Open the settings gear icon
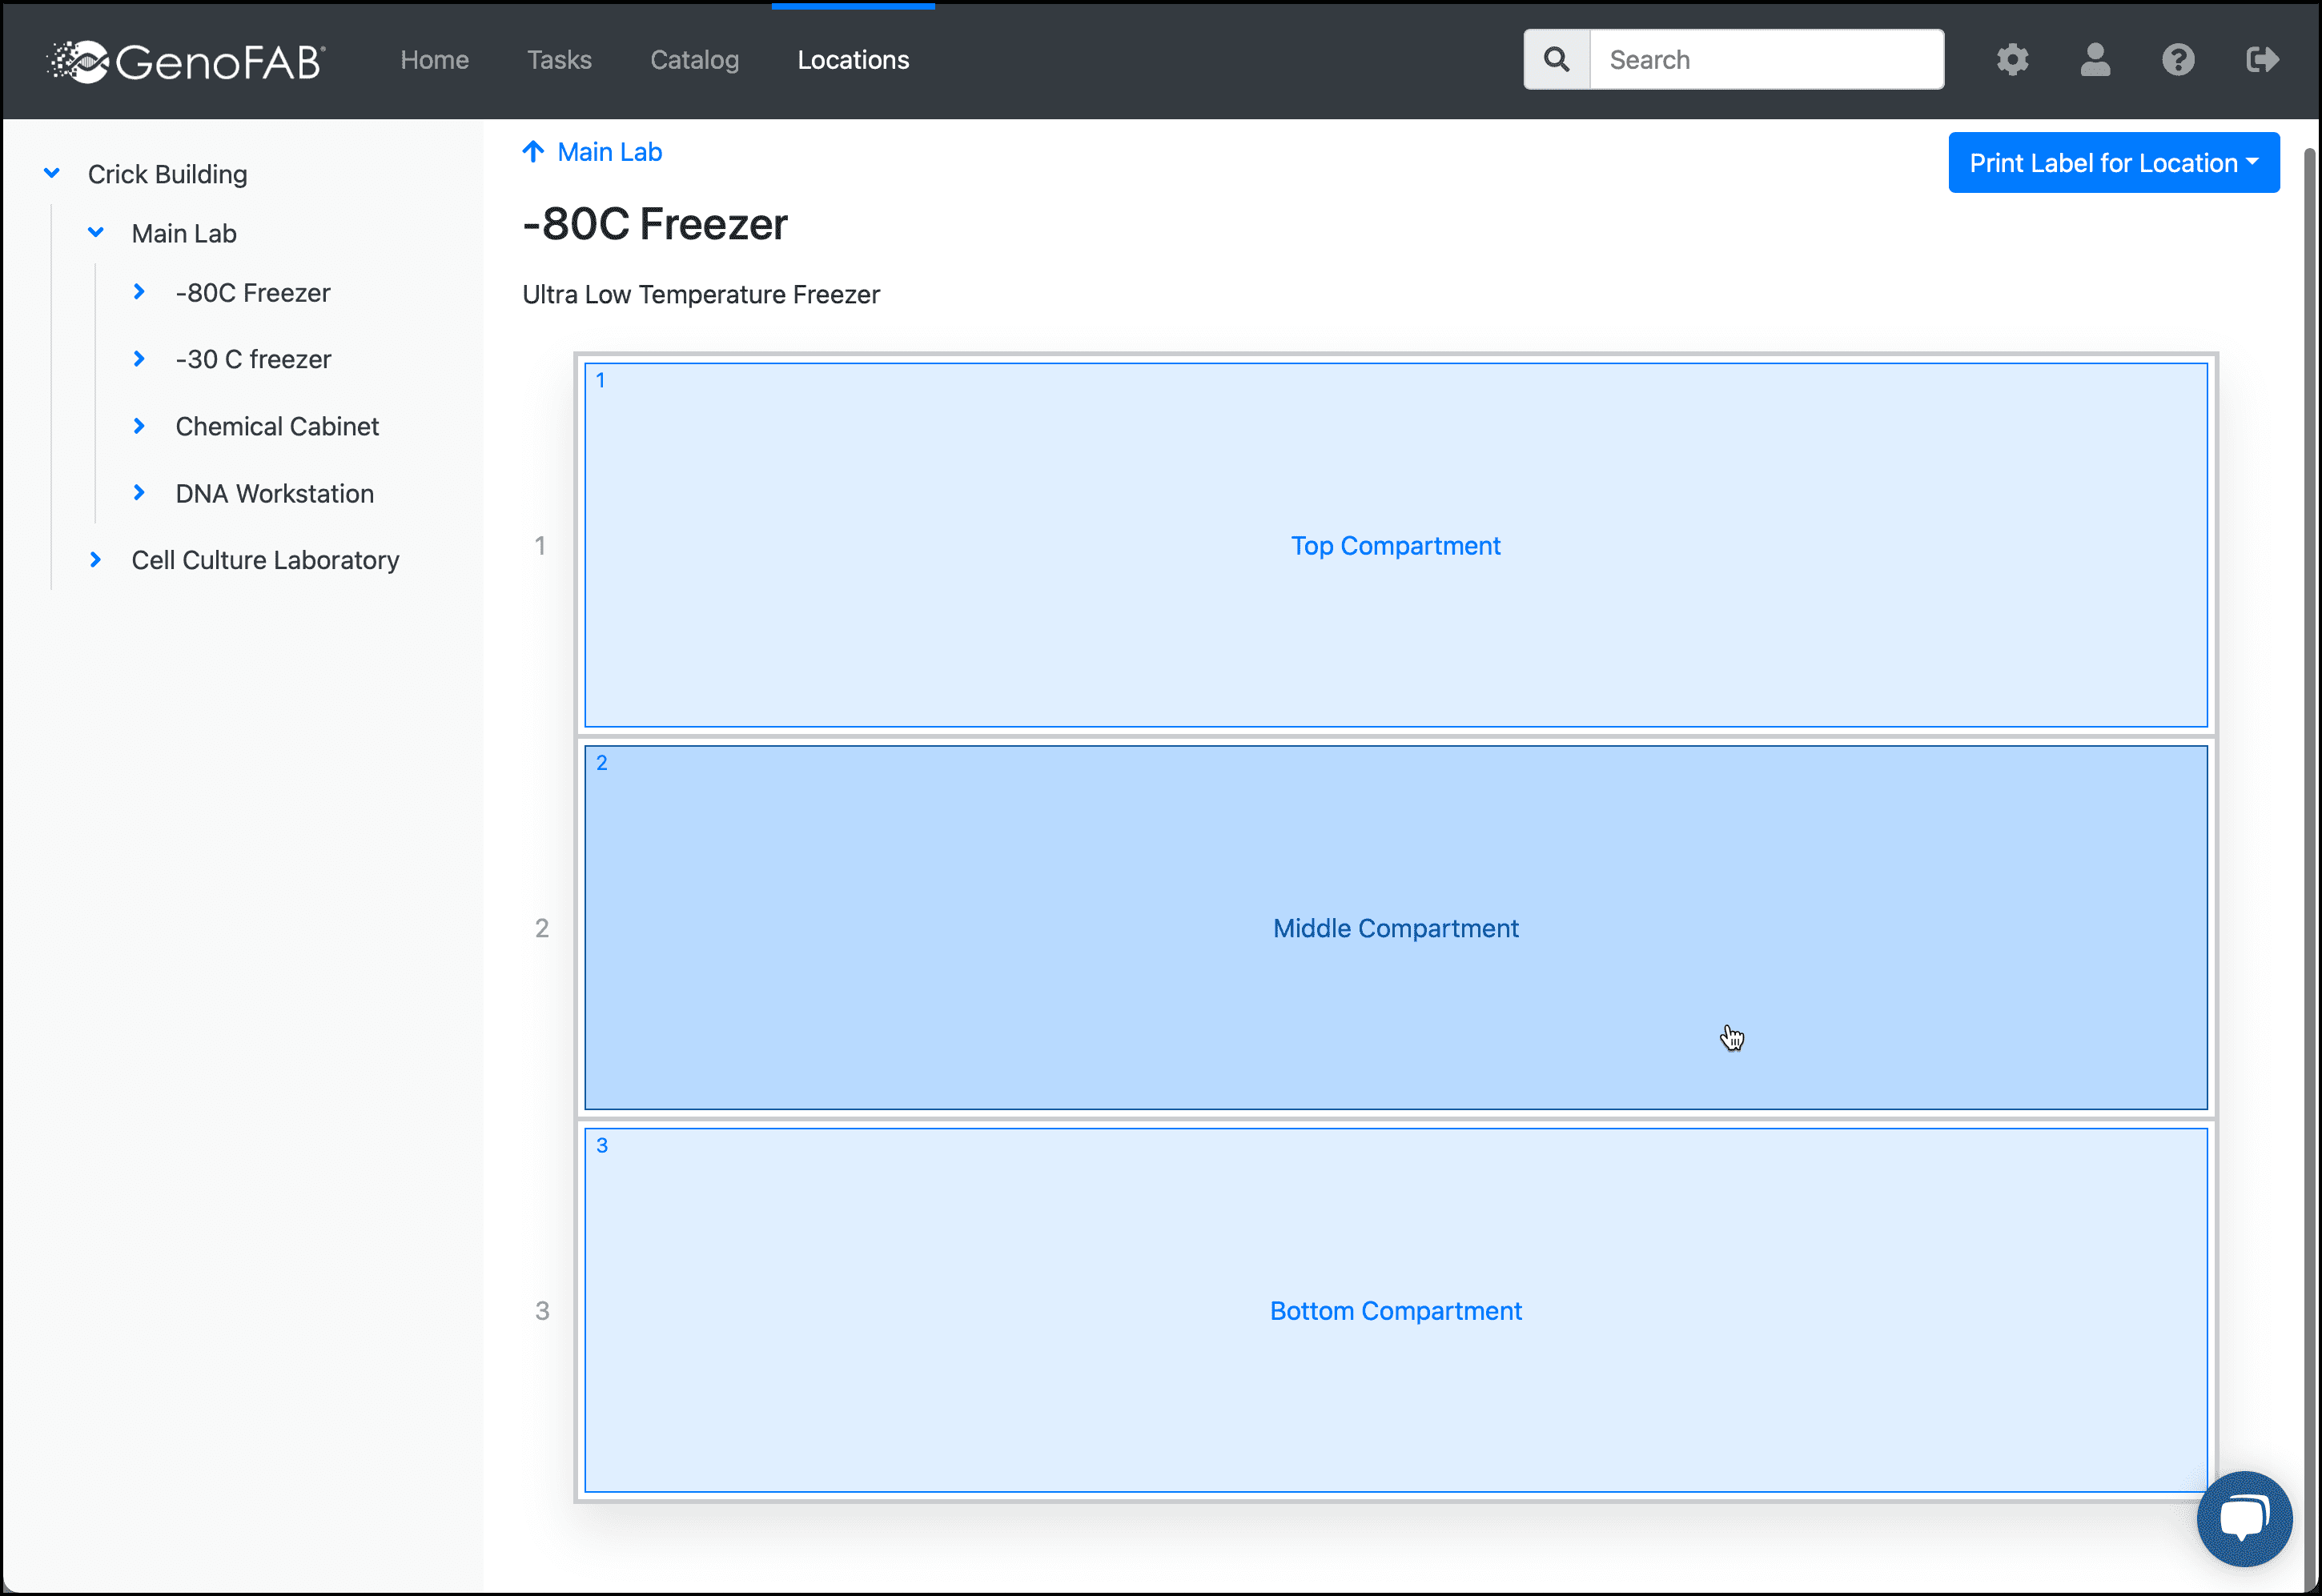This screenshot has width=2322, height=1596. (x=2012, y=60)
